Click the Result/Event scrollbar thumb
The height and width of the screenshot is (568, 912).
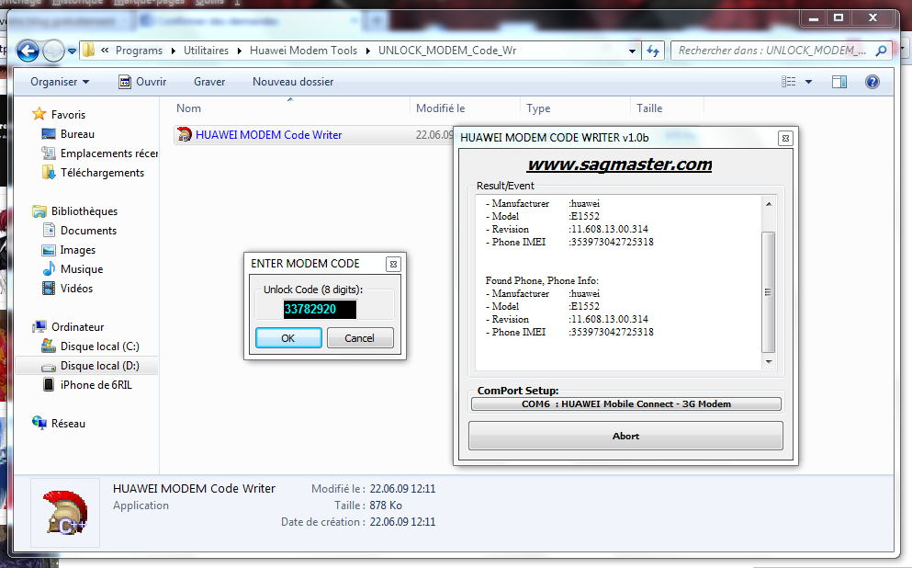coord(769,292)
